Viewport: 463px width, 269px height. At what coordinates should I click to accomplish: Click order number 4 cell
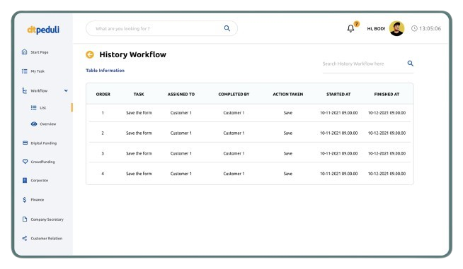[x=103, y=174]
